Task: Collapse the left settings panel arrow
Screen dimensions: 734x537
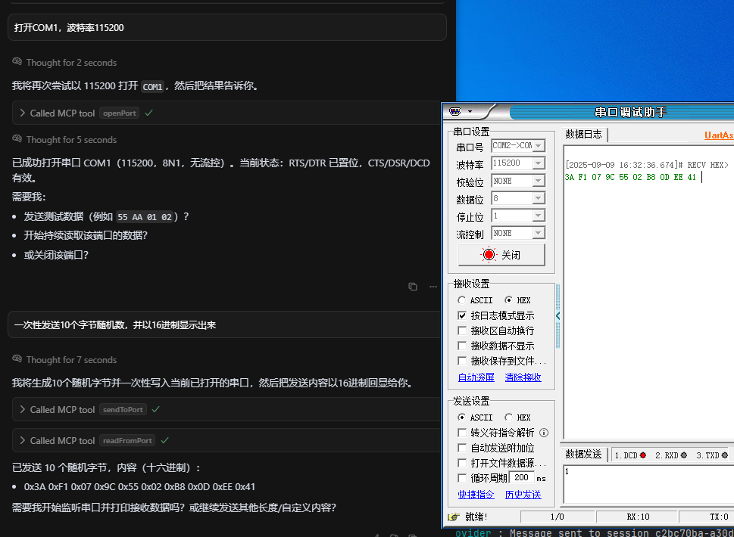Action: coord(558,316)
